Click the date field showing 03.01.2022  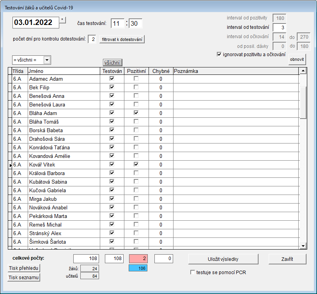(36, 23)
